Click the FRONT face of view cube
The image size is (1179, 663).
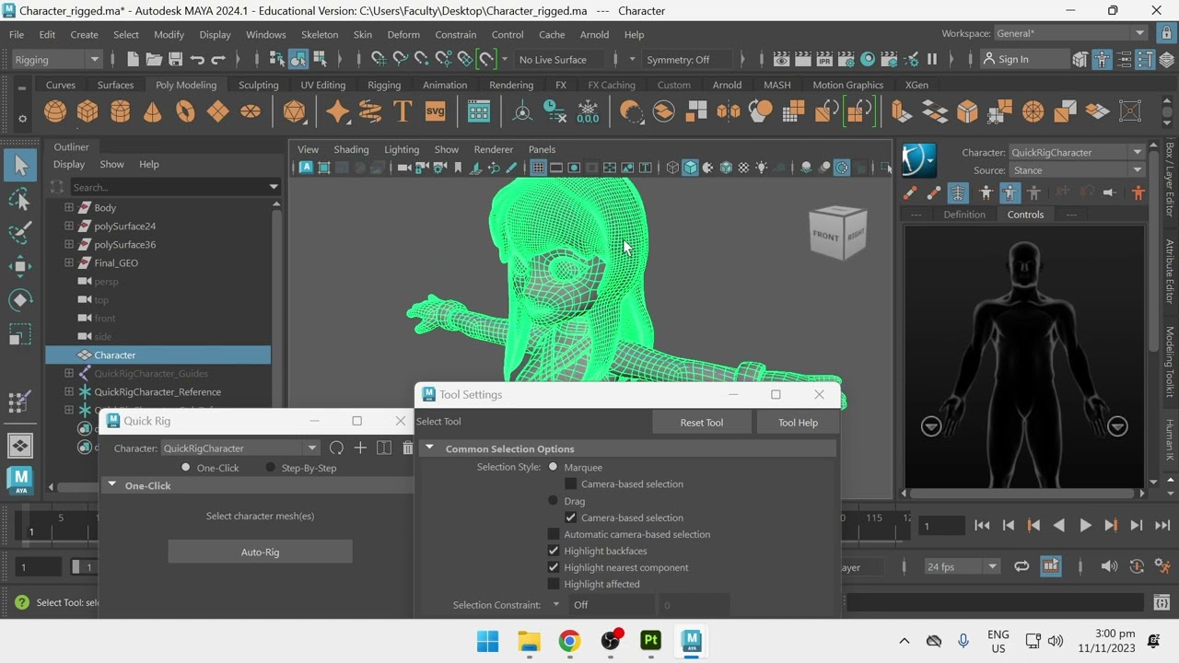coord(825,236)
